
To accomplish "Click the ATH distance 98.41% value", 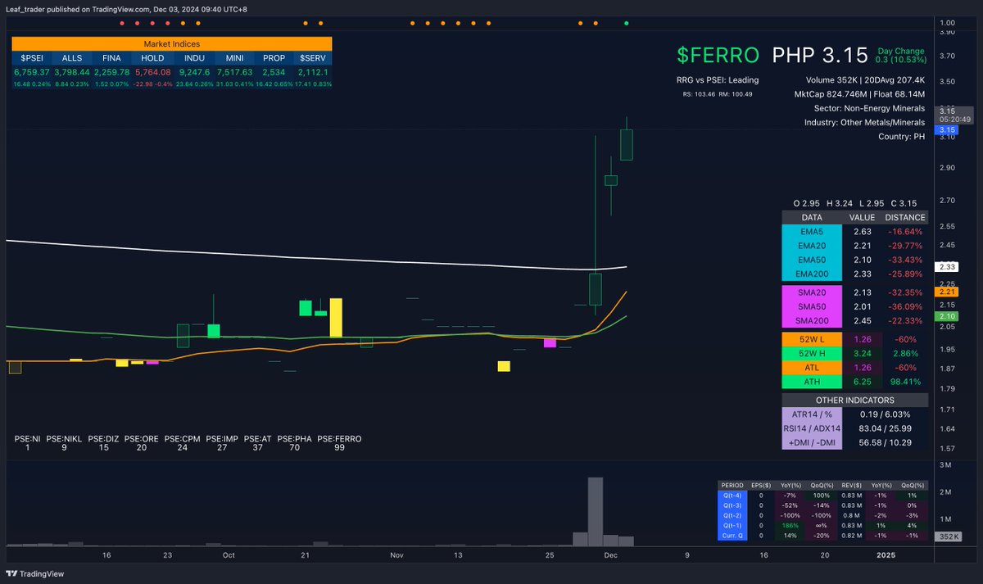I will [905, 382].
